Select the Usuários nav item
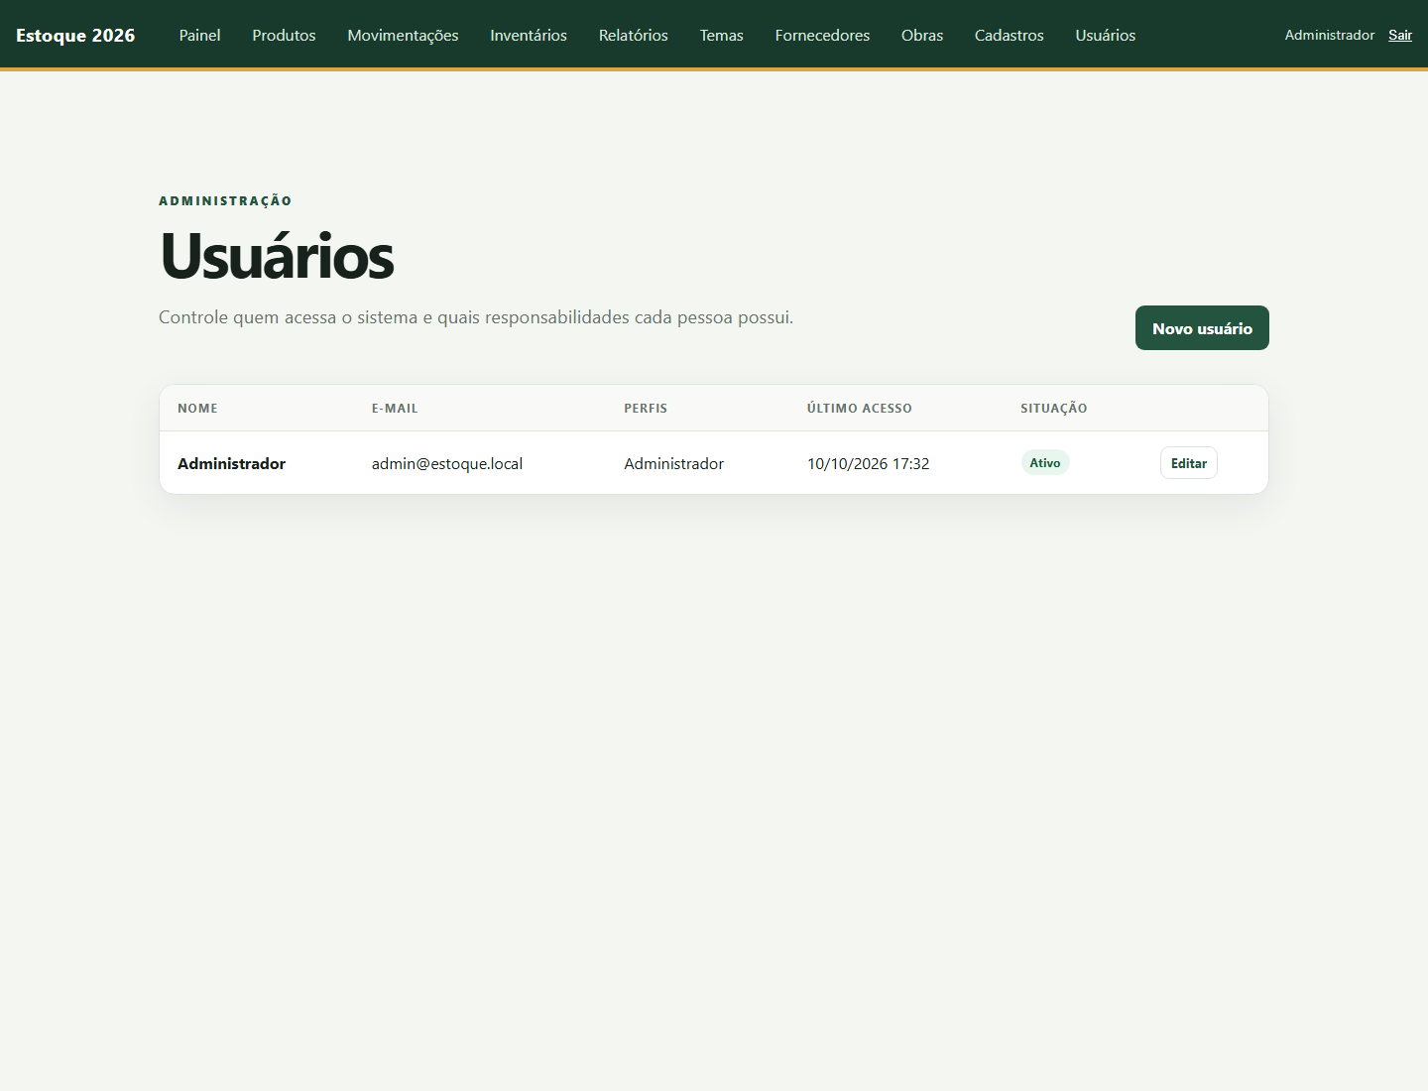The image size is (1428, 1091). [1106, 35]
